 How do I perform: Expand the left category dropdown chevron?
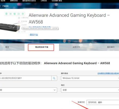coord(54,90)
